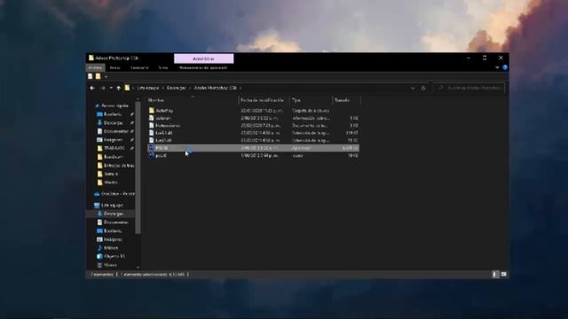Click the Adobe Photoshop CS6 breadcrumb
568x319 pixels.
[215, 88]
